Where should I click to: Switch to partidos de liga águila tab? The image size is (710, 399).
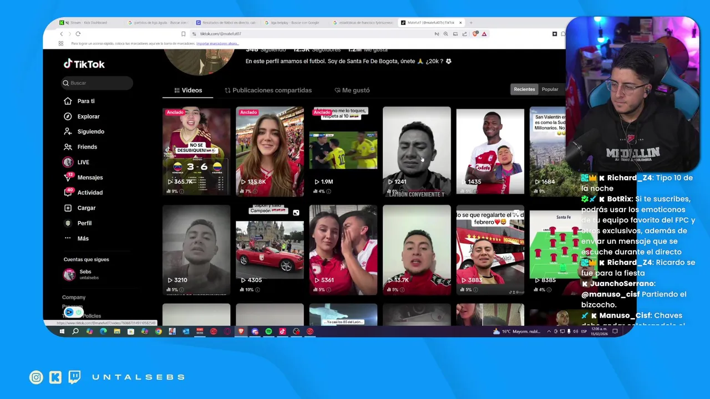(157, 23)
